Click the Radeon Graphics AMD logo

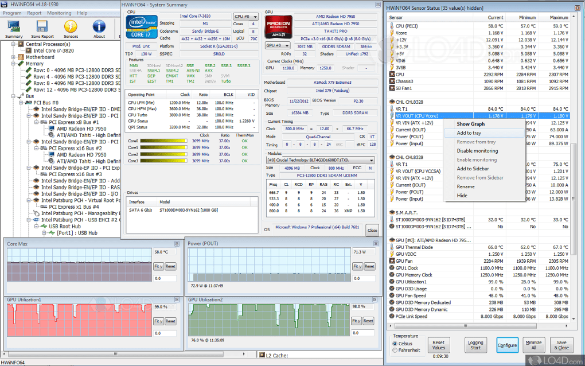(278, 27)
